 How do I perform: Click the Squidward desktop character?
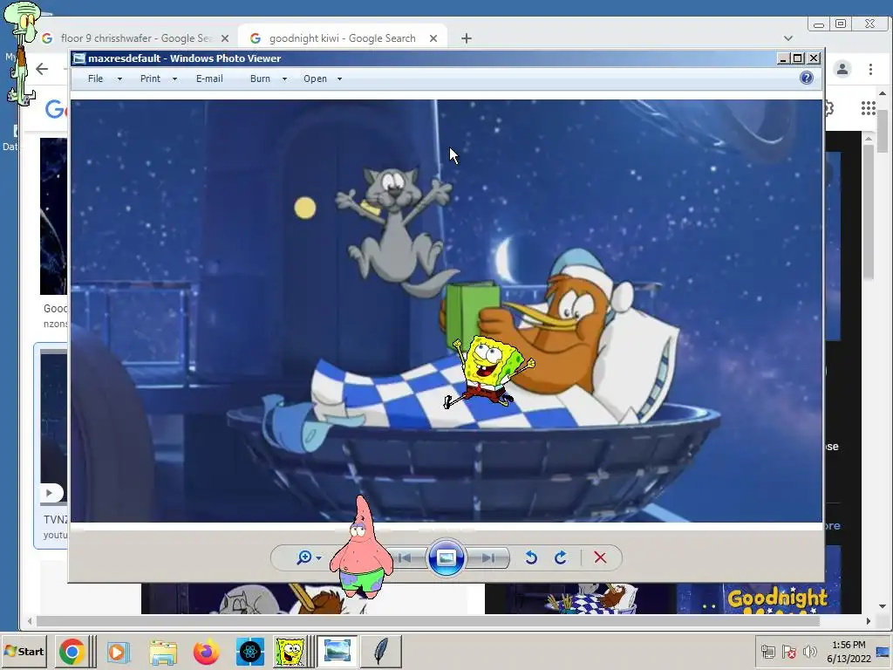[x=22, y=52]
